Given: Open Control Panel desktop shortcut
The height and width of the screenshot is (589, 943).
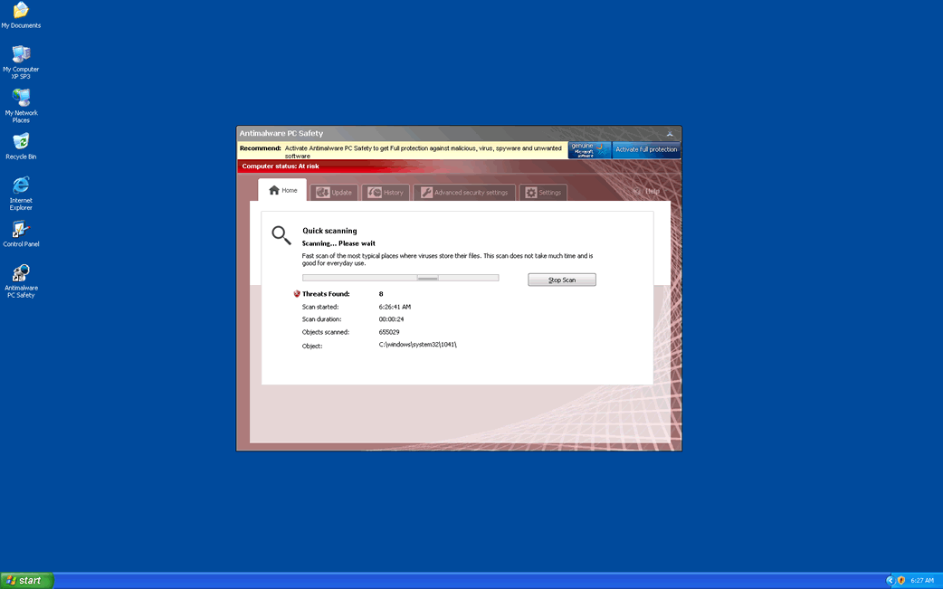Looking at the screenshot, I should [21, 230].
